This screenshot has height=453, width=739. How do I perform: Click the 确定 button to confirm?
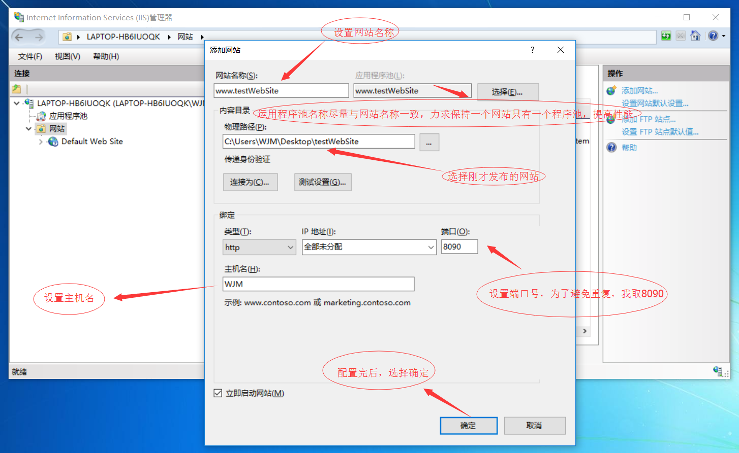pos(468,426)
